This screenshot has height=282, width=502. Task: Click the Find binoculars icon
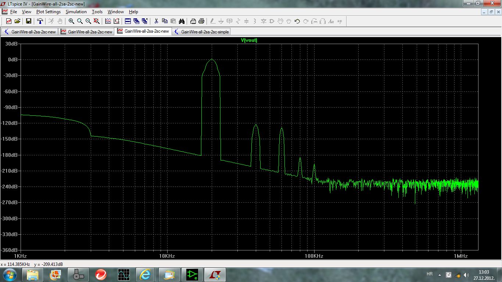click(x=182, y=21)
